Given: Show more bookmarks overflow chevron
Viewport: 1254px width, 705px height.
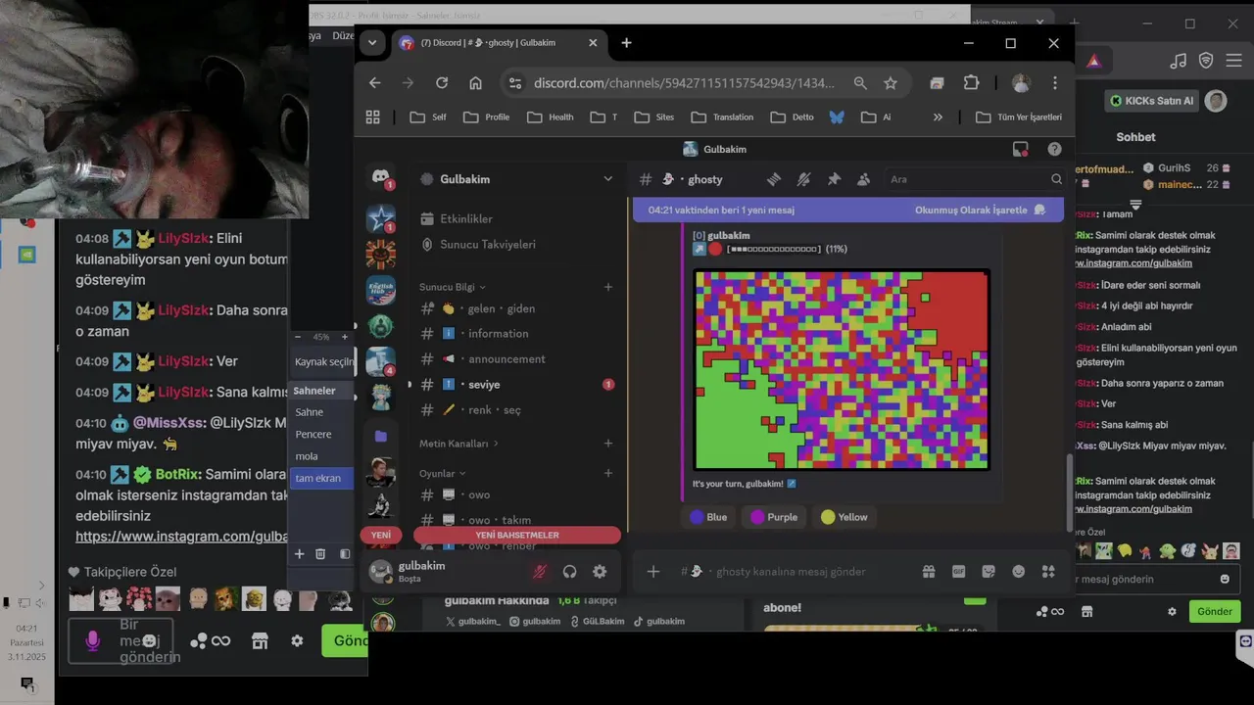Looking at the screenshot, I should pos(938,117).
